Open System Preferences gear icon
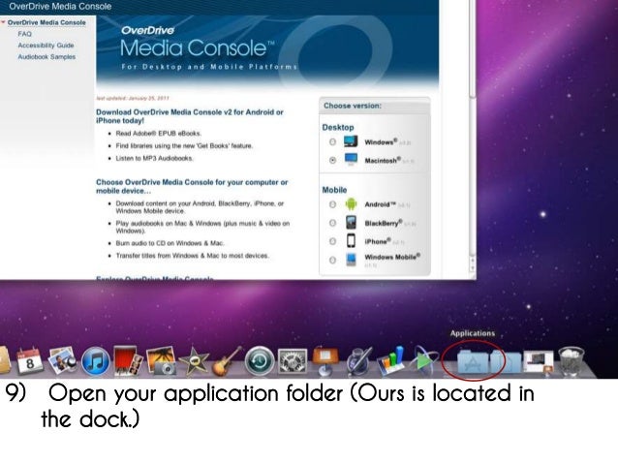The image size is (618, 464). click(293, 361)
